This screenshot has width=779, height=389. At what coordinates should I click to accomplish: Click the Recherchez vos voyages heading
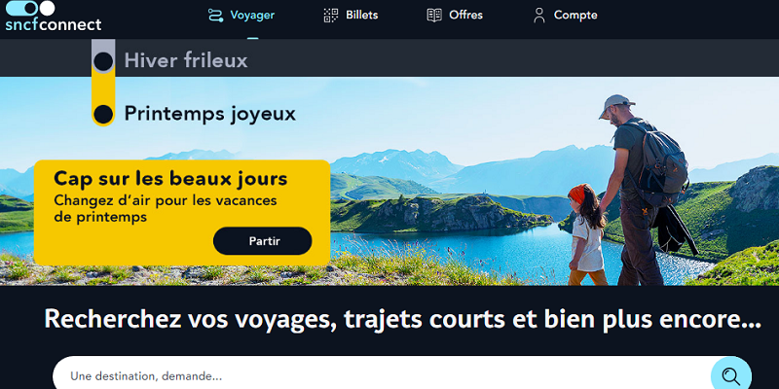pos(402,320)
